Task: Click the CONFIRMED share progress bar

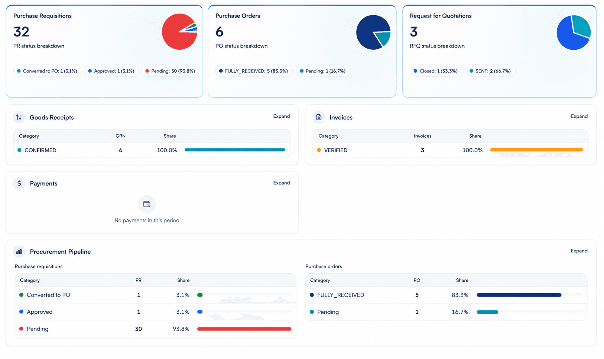Action: click(235, 150)
